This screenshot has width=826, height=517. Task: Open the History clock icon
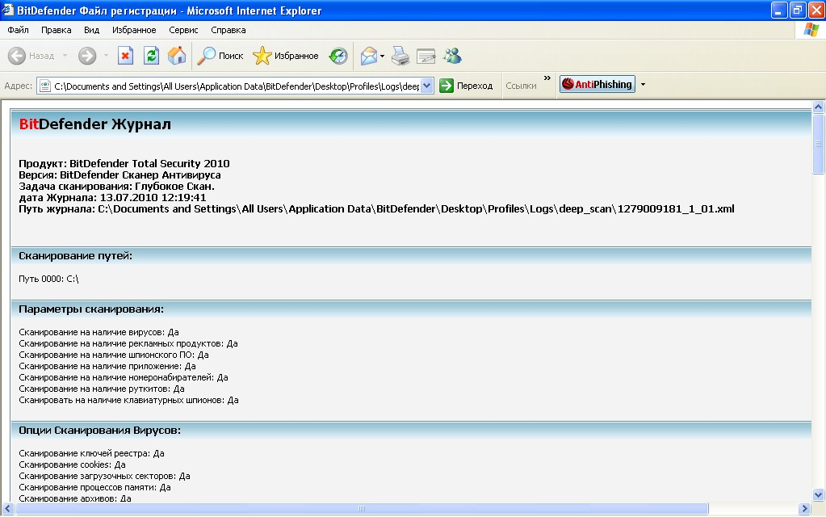(338, 56)
